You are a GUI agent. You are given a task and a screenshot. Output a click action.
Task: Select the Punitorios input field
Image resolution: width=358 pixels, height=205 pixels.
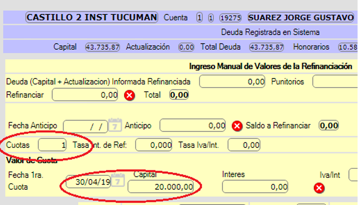pos(335,82)
